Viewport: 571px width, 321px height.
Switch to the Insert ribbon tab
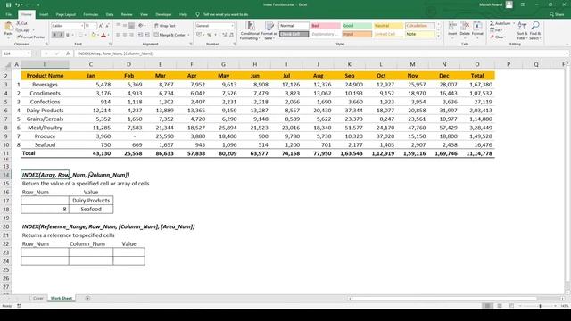point(44,14)
